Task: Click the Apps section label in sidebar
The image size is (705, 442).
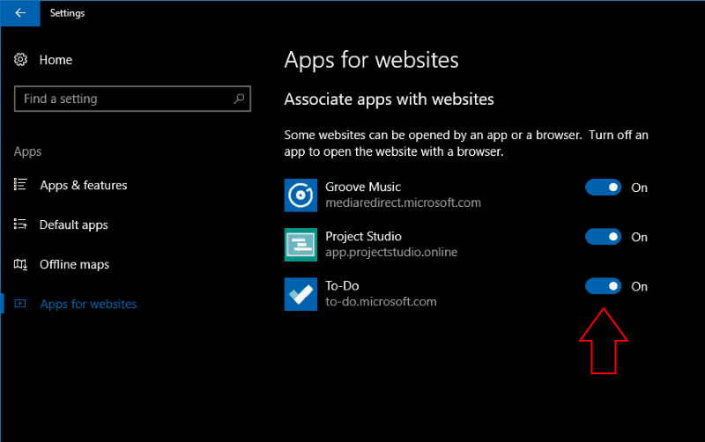Action: coord(27,151)
